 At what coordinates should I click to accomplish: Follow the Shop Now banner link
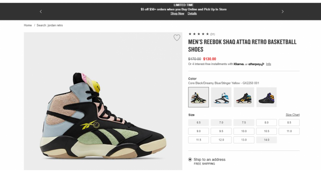click(x=177, y=14)
